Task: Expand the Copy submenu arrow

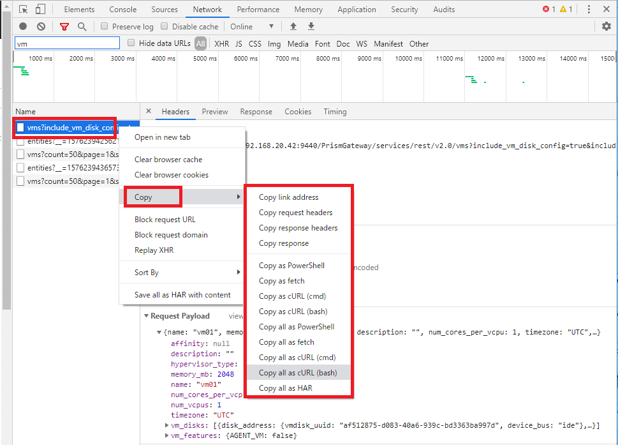Action: pyautogui.click(x=239, y=197)
